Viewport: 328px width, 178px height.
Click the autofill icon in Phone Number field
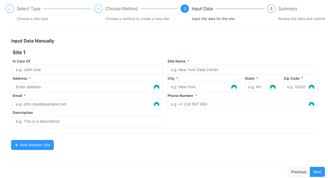coord(312,104)
